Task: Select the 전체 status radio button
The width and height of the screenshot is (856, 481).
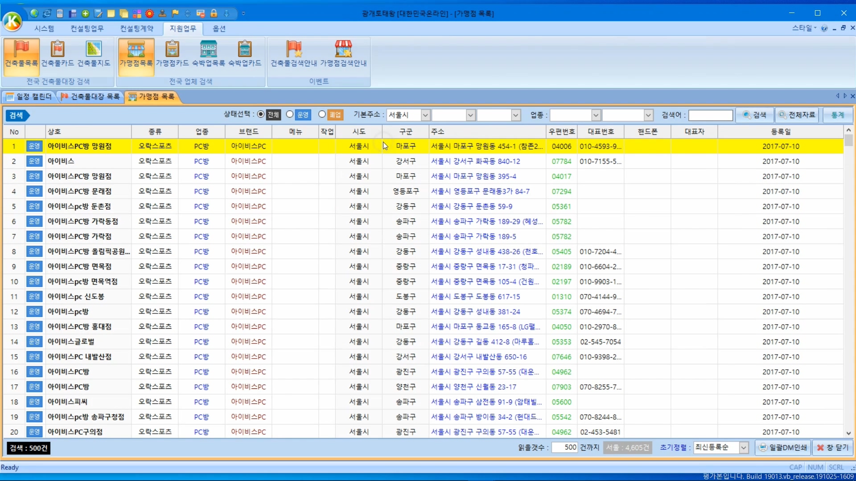Action: point(261,114)
